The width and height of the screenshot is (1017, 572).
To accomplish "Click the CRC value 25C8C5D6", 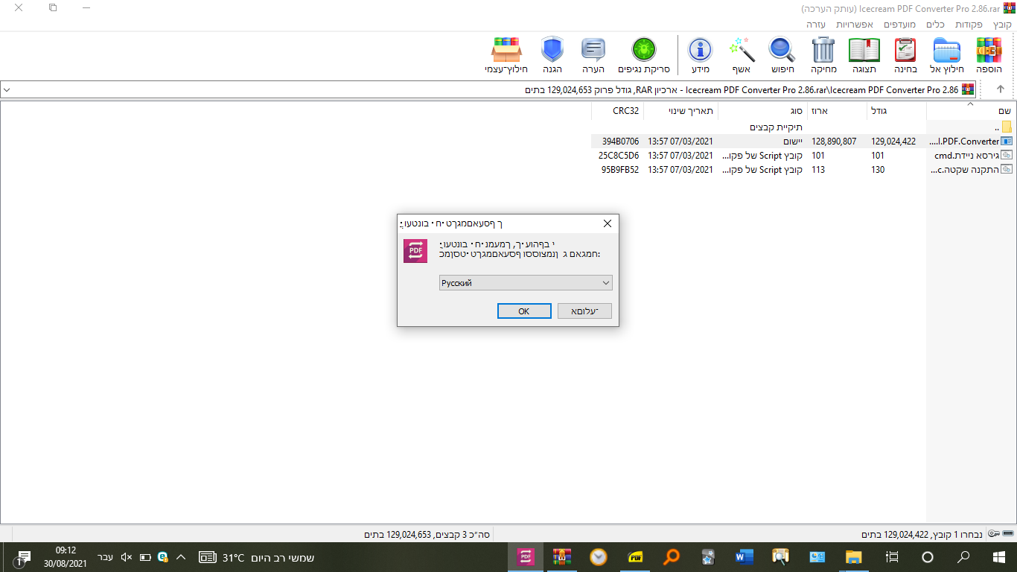I will [x=619, y=156].
